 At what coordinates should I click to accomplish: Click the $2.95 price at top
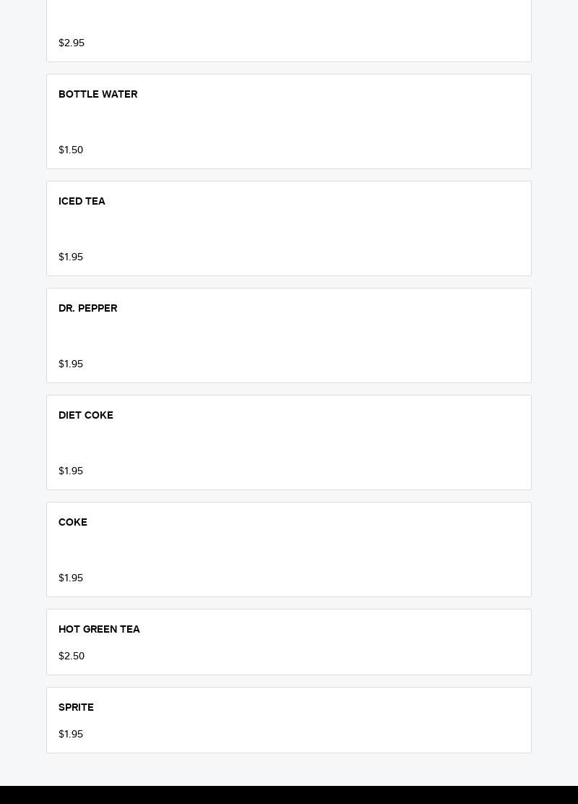[x=72, y=43]
